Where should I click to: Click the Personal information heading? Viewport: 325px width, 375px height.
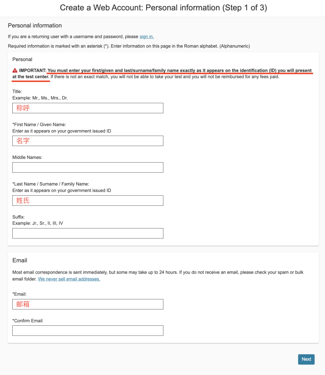point(35,26)
